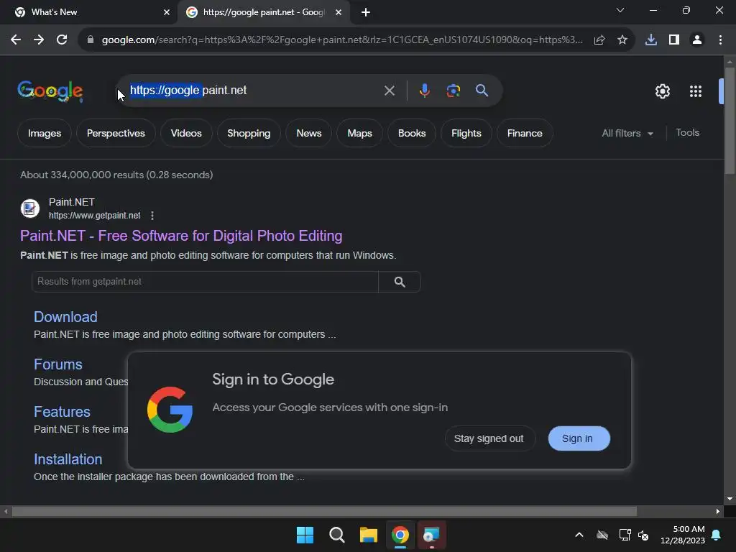Image resolution: width=736 pixels, height=552 pixels.
Task: View site information via the lock icon
Action: (x=91, y=40)
